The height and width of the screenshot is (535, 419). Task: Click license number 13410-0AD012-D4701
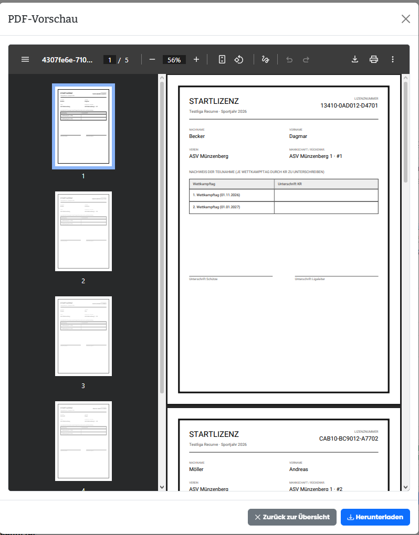point(349,105)
